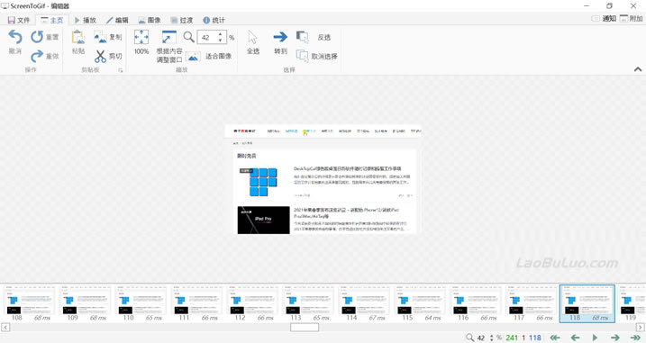Viewport: 646px width, 343px height.
Task: Go to next frame green arrow
Action: (615, 338)
